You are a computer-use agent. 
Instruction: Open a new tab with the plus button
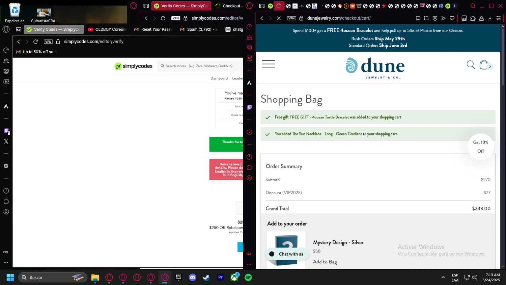(454, 6)
